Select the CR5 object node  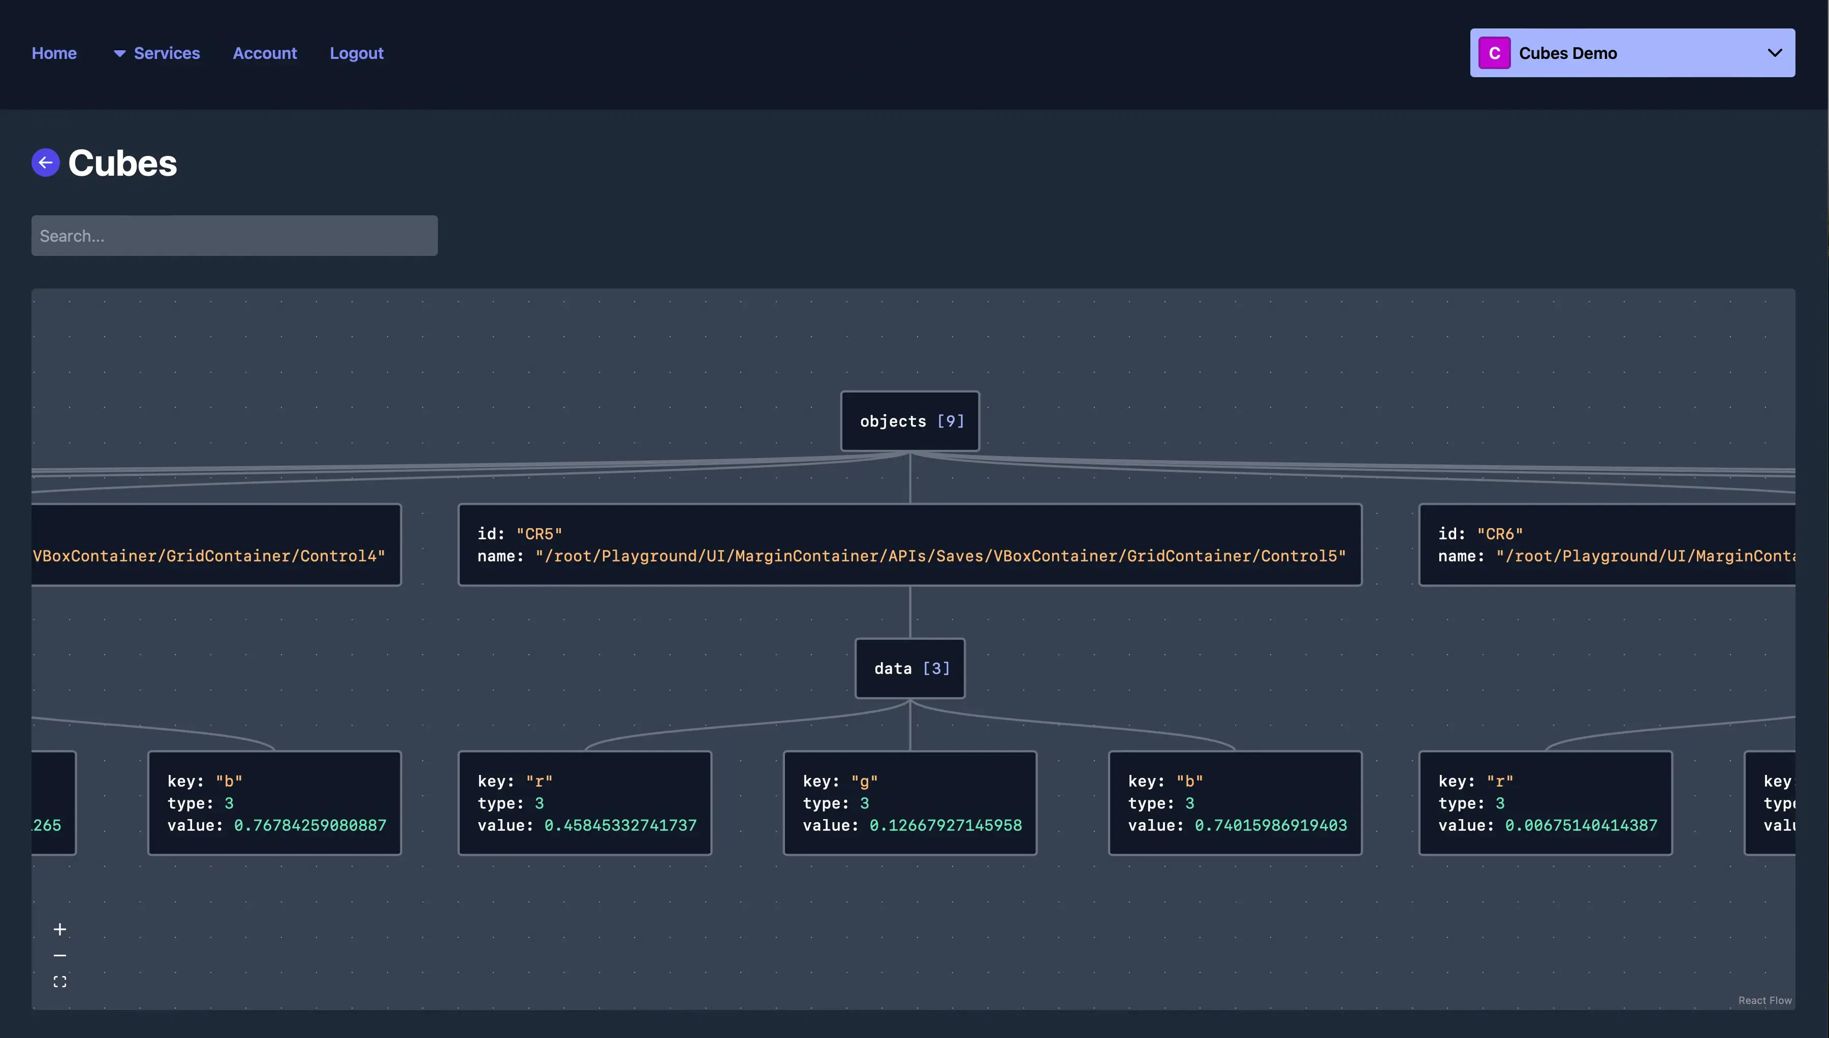click(x=910, y=545)
